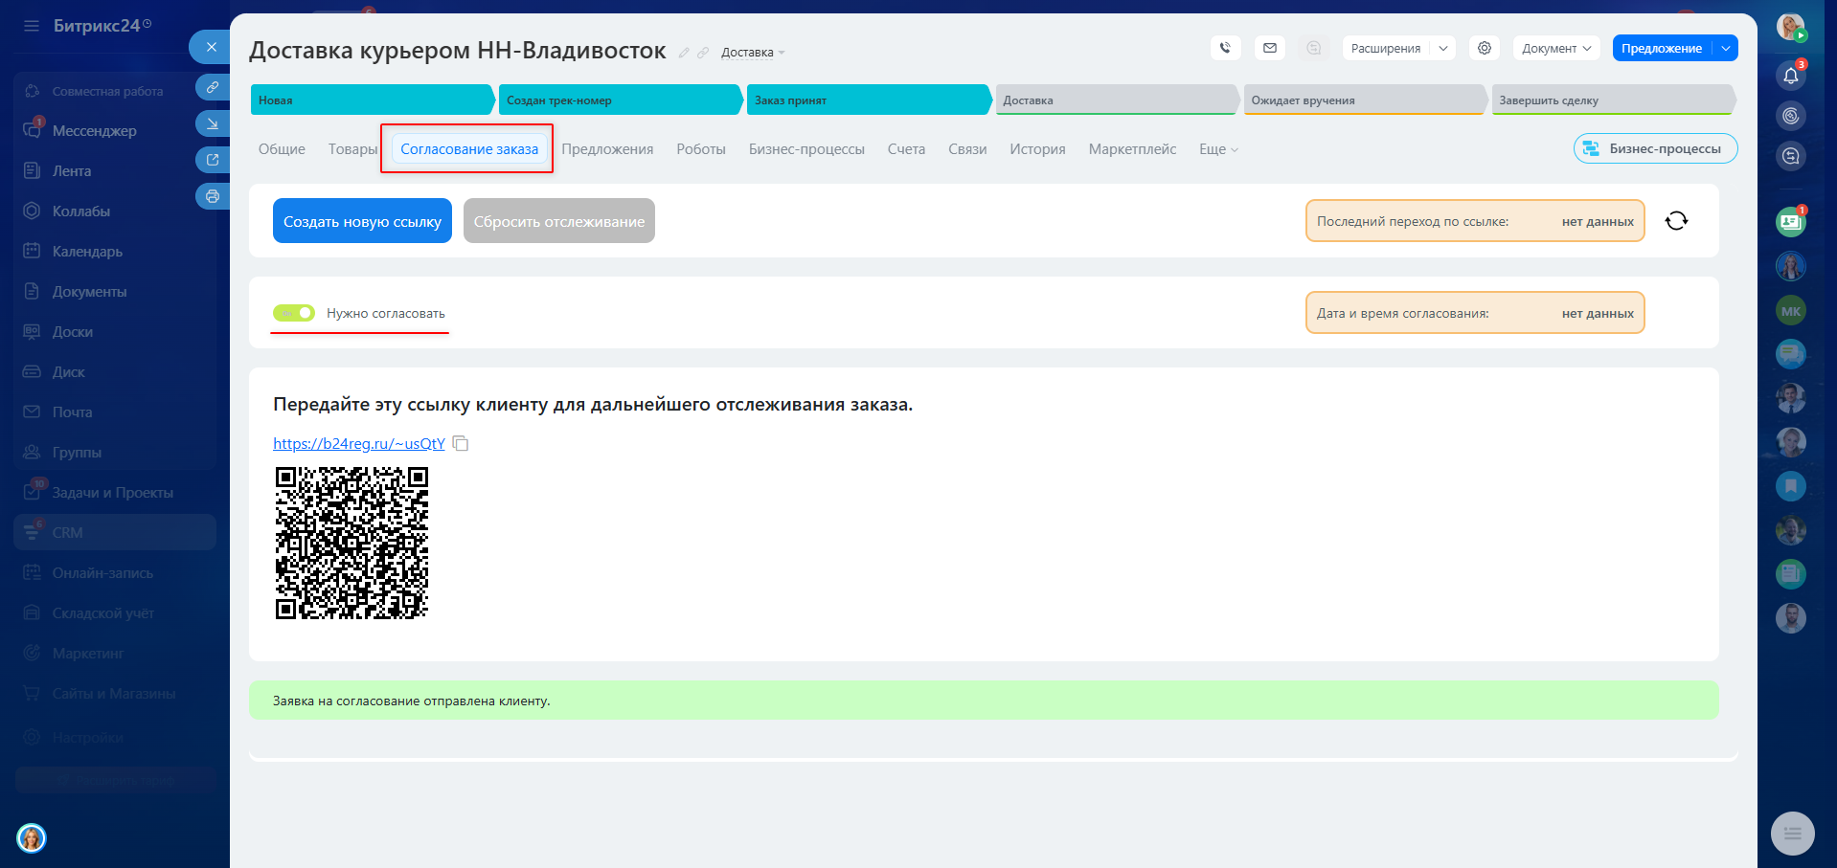The width and height of the screenshot is (1837, 868).
Task: Click Сбросить отслеживание
Action: (559, 221)
